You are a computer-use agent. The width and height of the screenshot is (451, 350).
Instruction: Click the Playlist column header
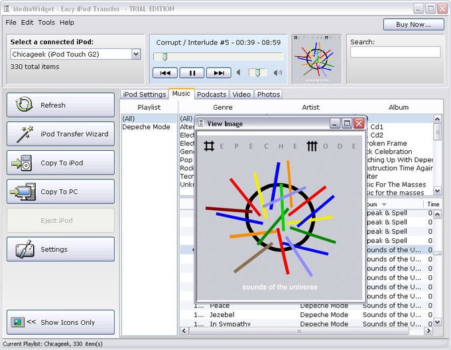(x=149, y=107)
